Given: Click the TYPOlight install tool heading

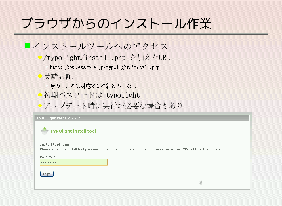Looking at the screenshot, I should (x=73, y=131).
